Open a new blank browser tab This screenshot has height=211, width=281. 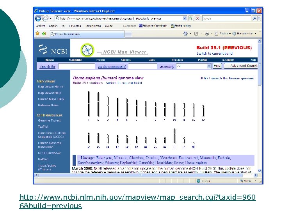coord(128,34)
